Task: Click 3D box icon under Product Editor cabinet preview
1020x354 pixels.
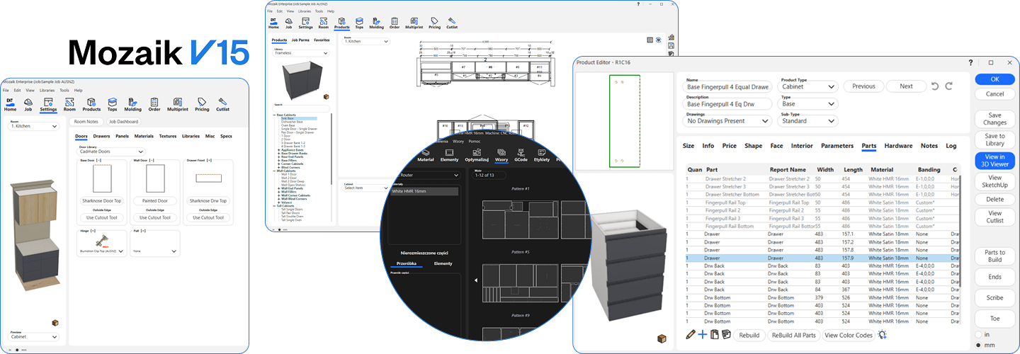Action: pyautogui.click(x=662, y=338)
